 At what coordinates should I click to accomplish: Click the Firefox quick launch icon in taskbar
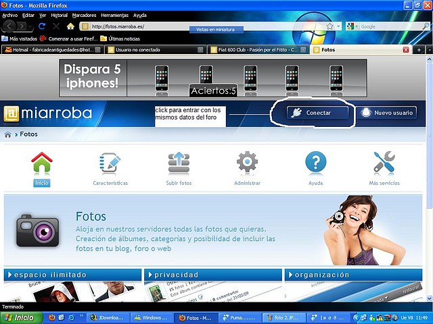tap(51, 318)
